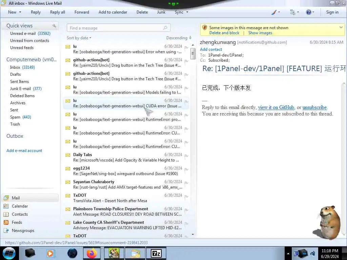This screenshot has height=260, width=347.
Task: Open the layout menus icon in toolbar
Action: [292, 12]
